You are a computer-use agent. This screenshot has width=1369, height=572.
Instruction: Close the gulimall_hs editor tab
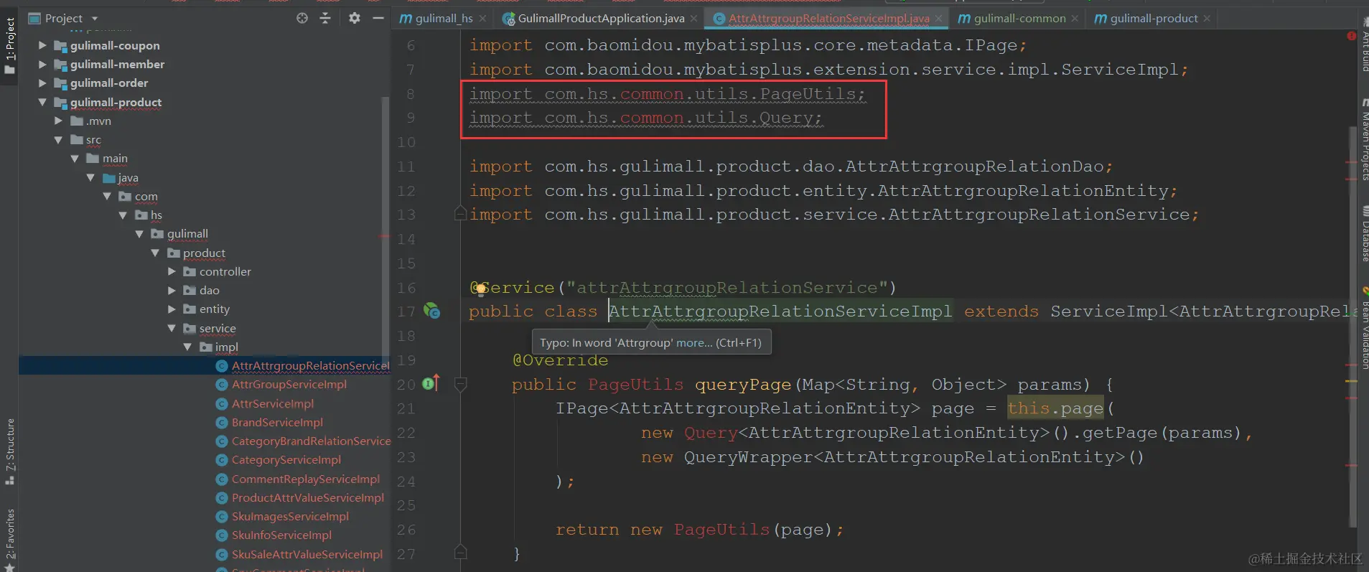(482, 19)
